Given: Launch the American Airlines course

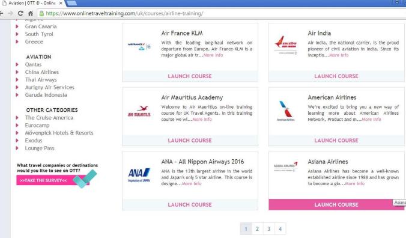Looking at the screenshot, I should (336, 141).
